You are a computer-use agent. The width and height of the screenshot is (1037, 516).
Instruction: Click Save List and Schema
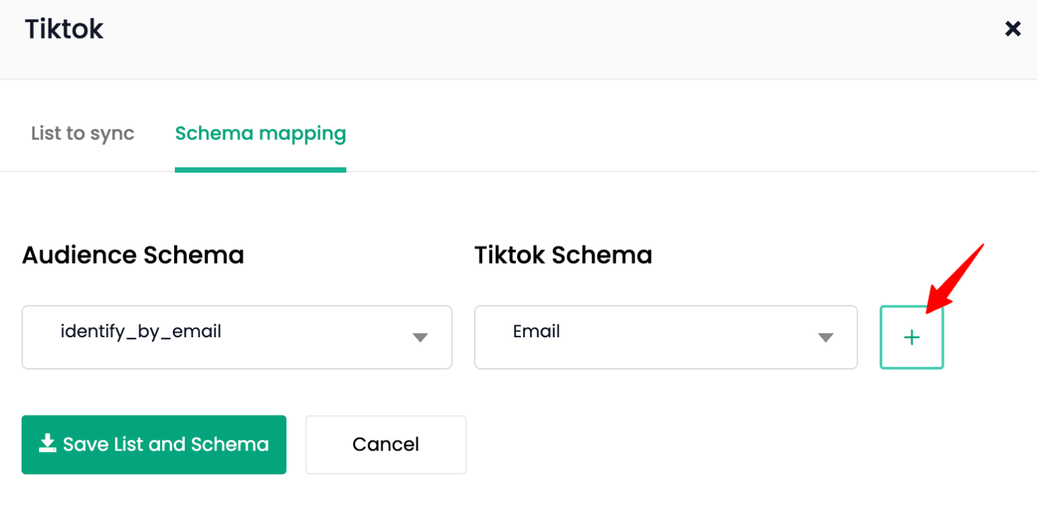tap(154, 444)
